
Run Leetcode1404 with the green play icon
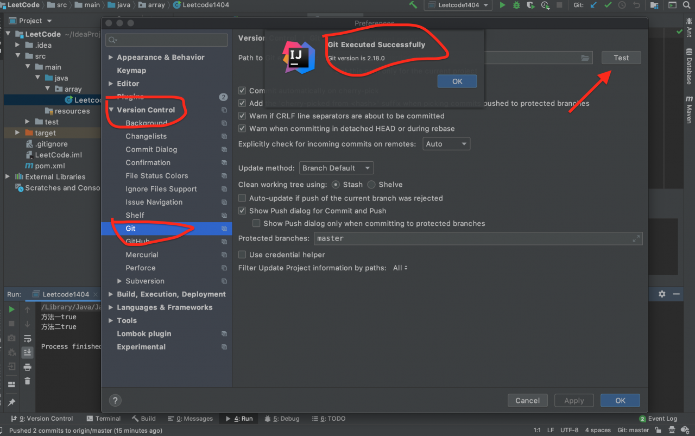[x=503, y=5]
